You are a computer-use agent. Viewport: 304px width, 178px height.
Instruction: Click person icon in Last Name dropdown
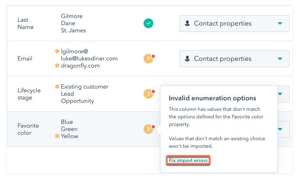pyautogui.click(x=187, y=24)
